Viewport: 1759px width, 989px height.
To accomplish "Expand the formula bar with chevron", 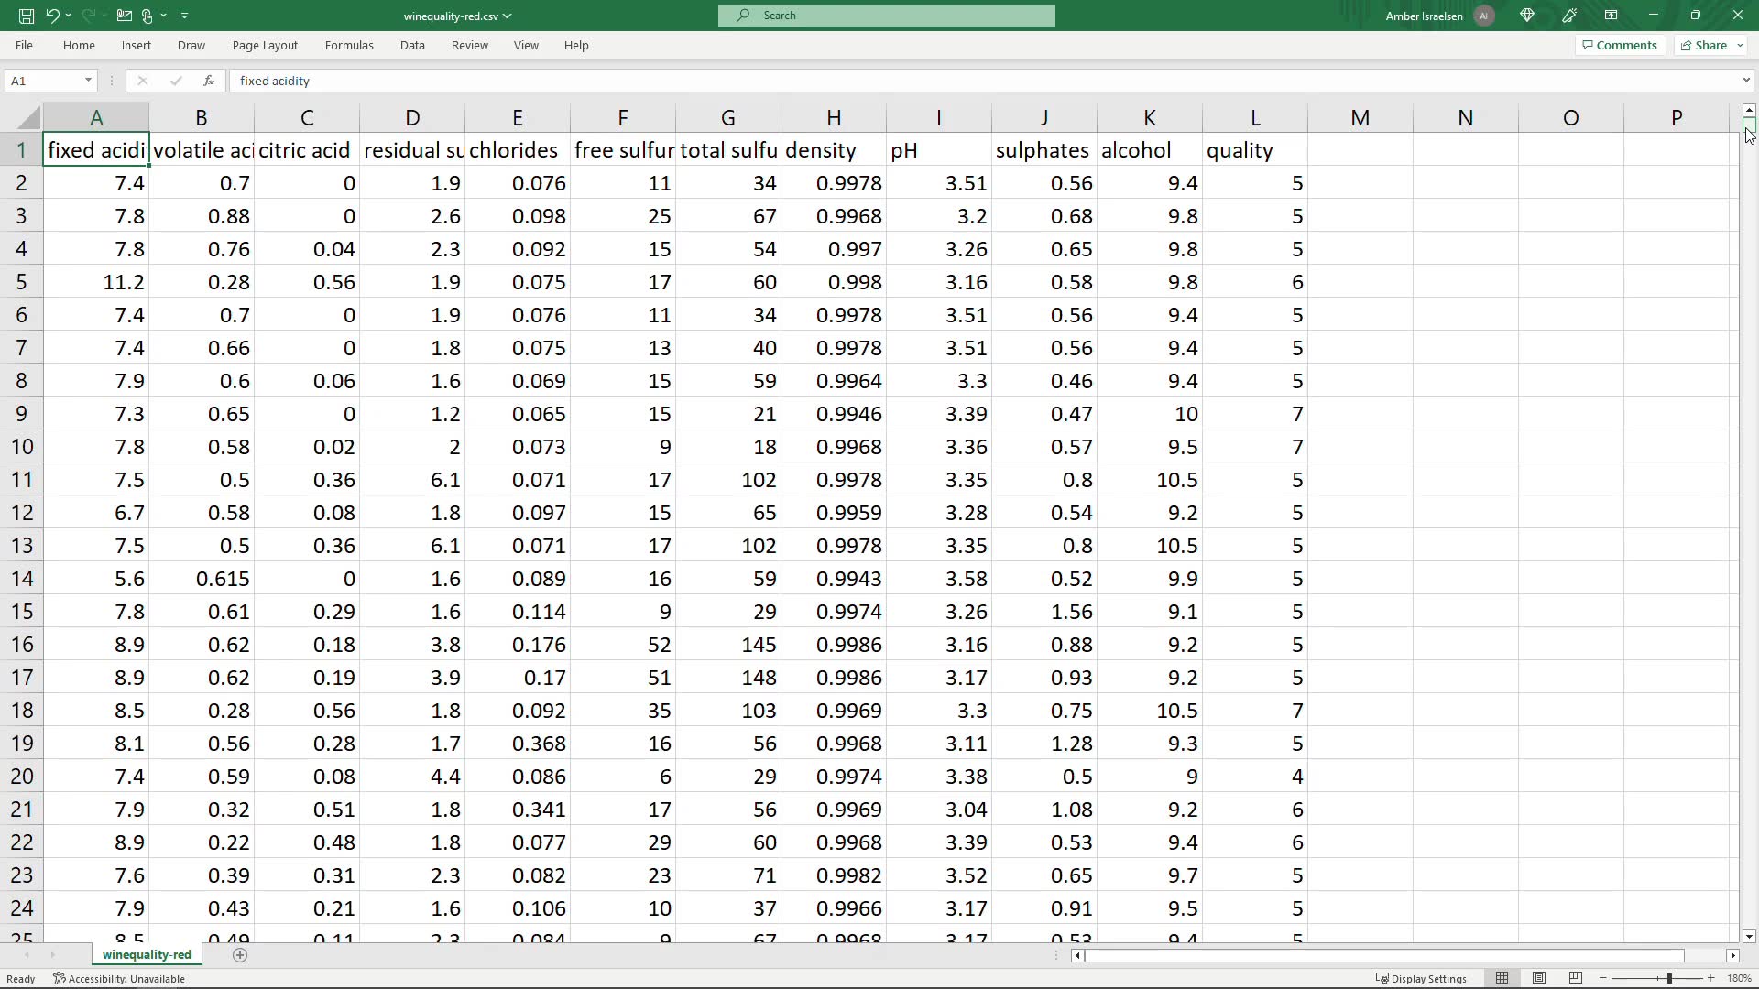I will [x=1746, y=81].
